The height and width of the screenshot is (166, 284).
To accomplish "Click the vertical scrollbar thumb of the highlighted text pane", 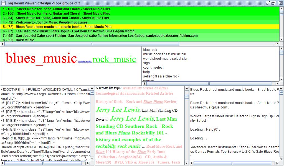I will [x=187, y=97].
